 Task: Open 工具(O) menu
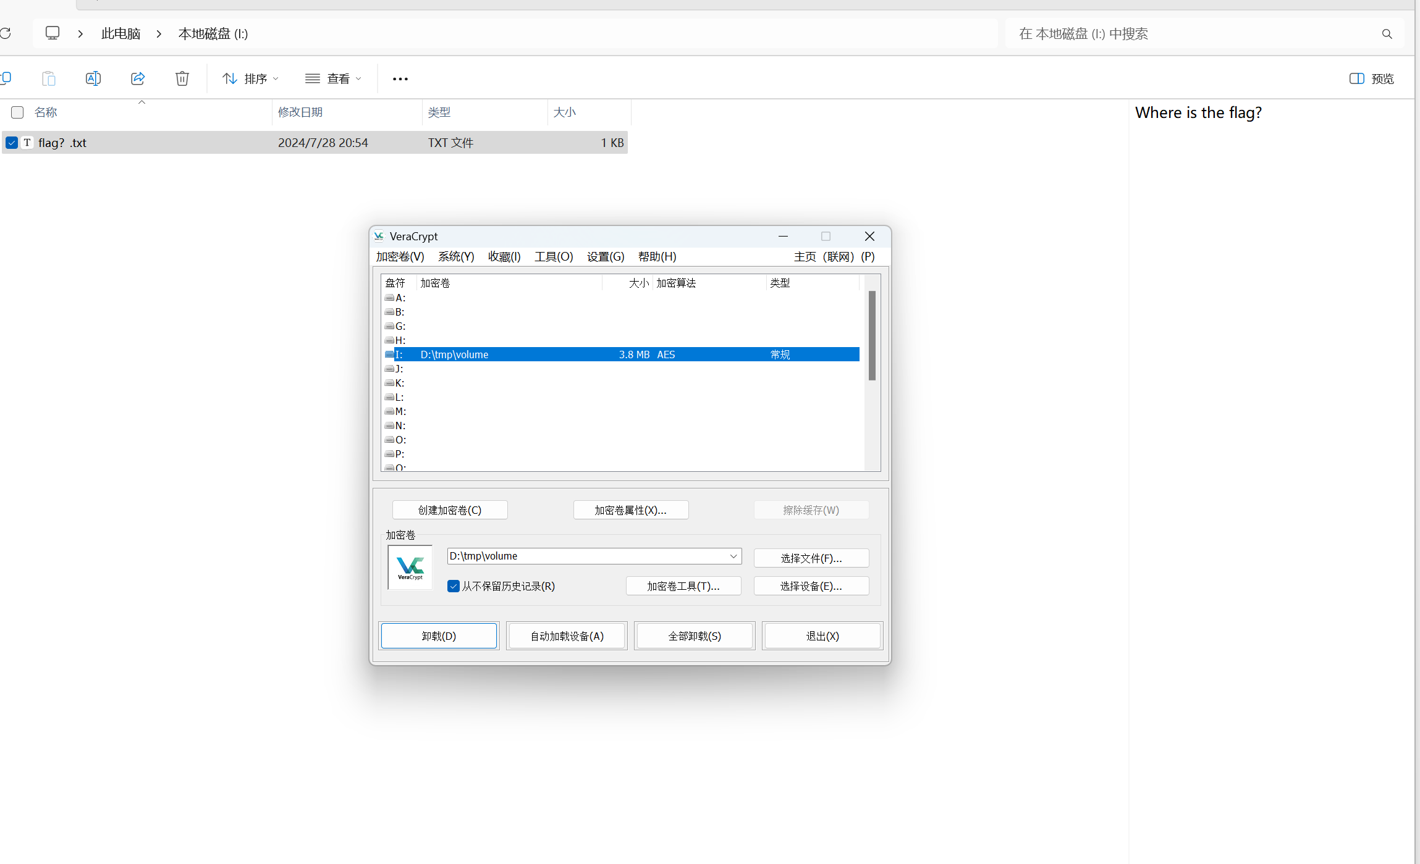tap(554, 256)
